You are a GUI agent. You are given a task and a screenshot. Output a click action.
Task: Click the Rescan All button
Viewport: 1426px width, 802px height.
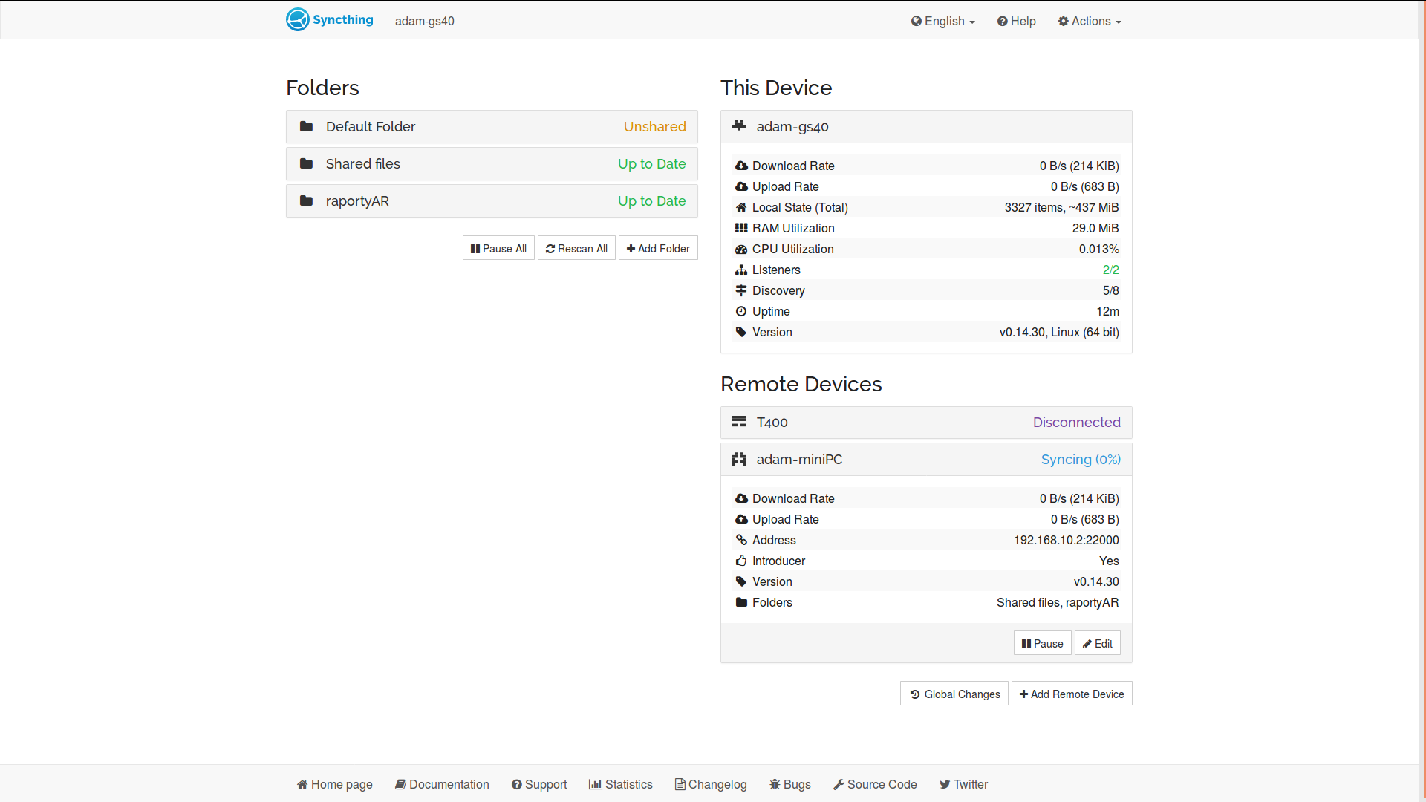pos(576,248)
